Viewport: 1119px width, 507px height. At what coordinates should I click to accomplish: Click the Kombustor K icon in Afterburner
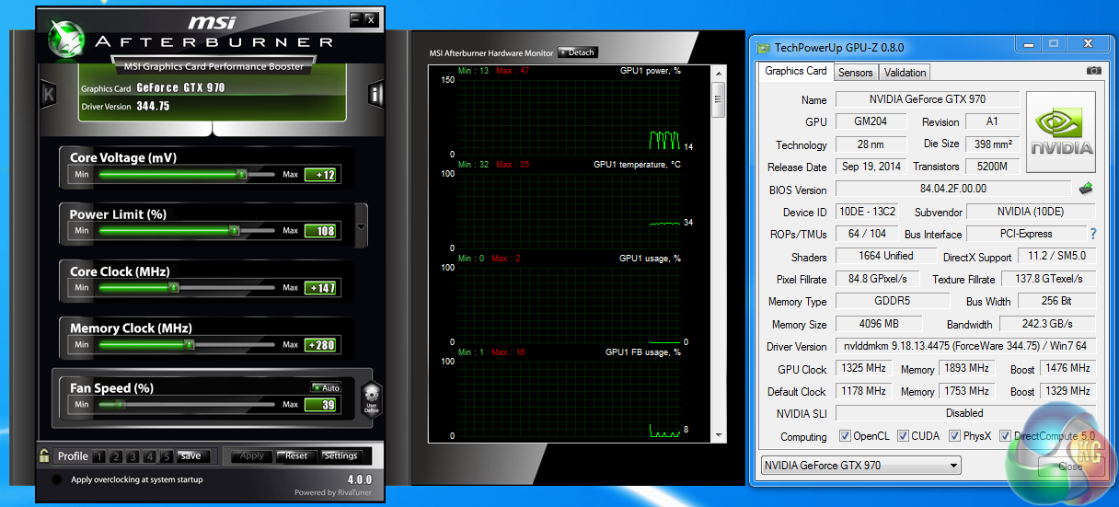49,94
